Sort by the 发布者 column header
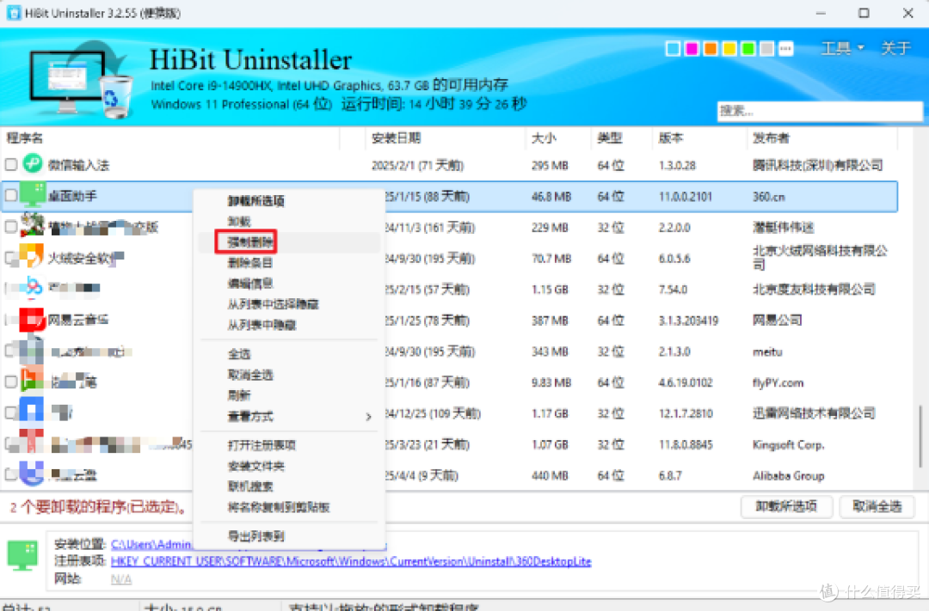Screen dimensions: 929x611 (821, 138)
